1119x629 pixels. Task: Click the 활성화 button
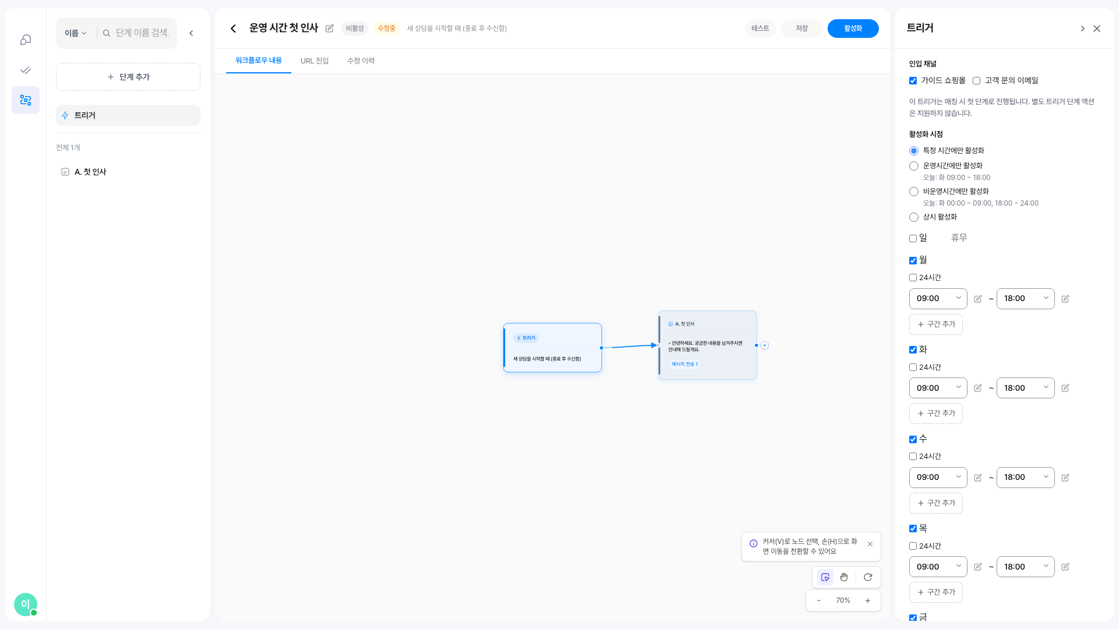(853, 29)
